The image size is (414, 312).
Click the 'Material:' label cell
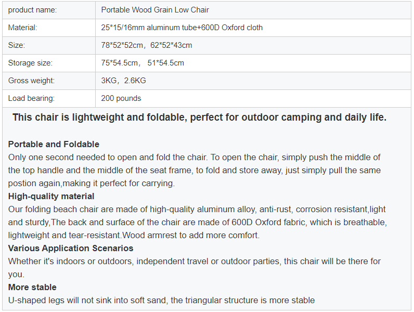[49, 28]
